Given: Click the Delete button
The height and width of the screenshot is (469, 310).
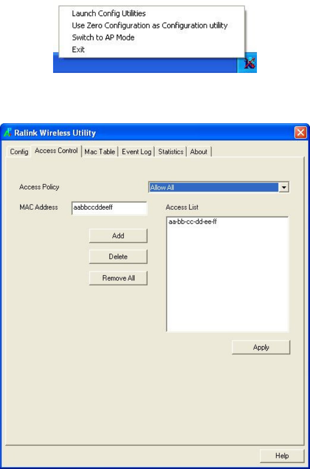Looking at the screenshot, I should [x=118, y=257].
